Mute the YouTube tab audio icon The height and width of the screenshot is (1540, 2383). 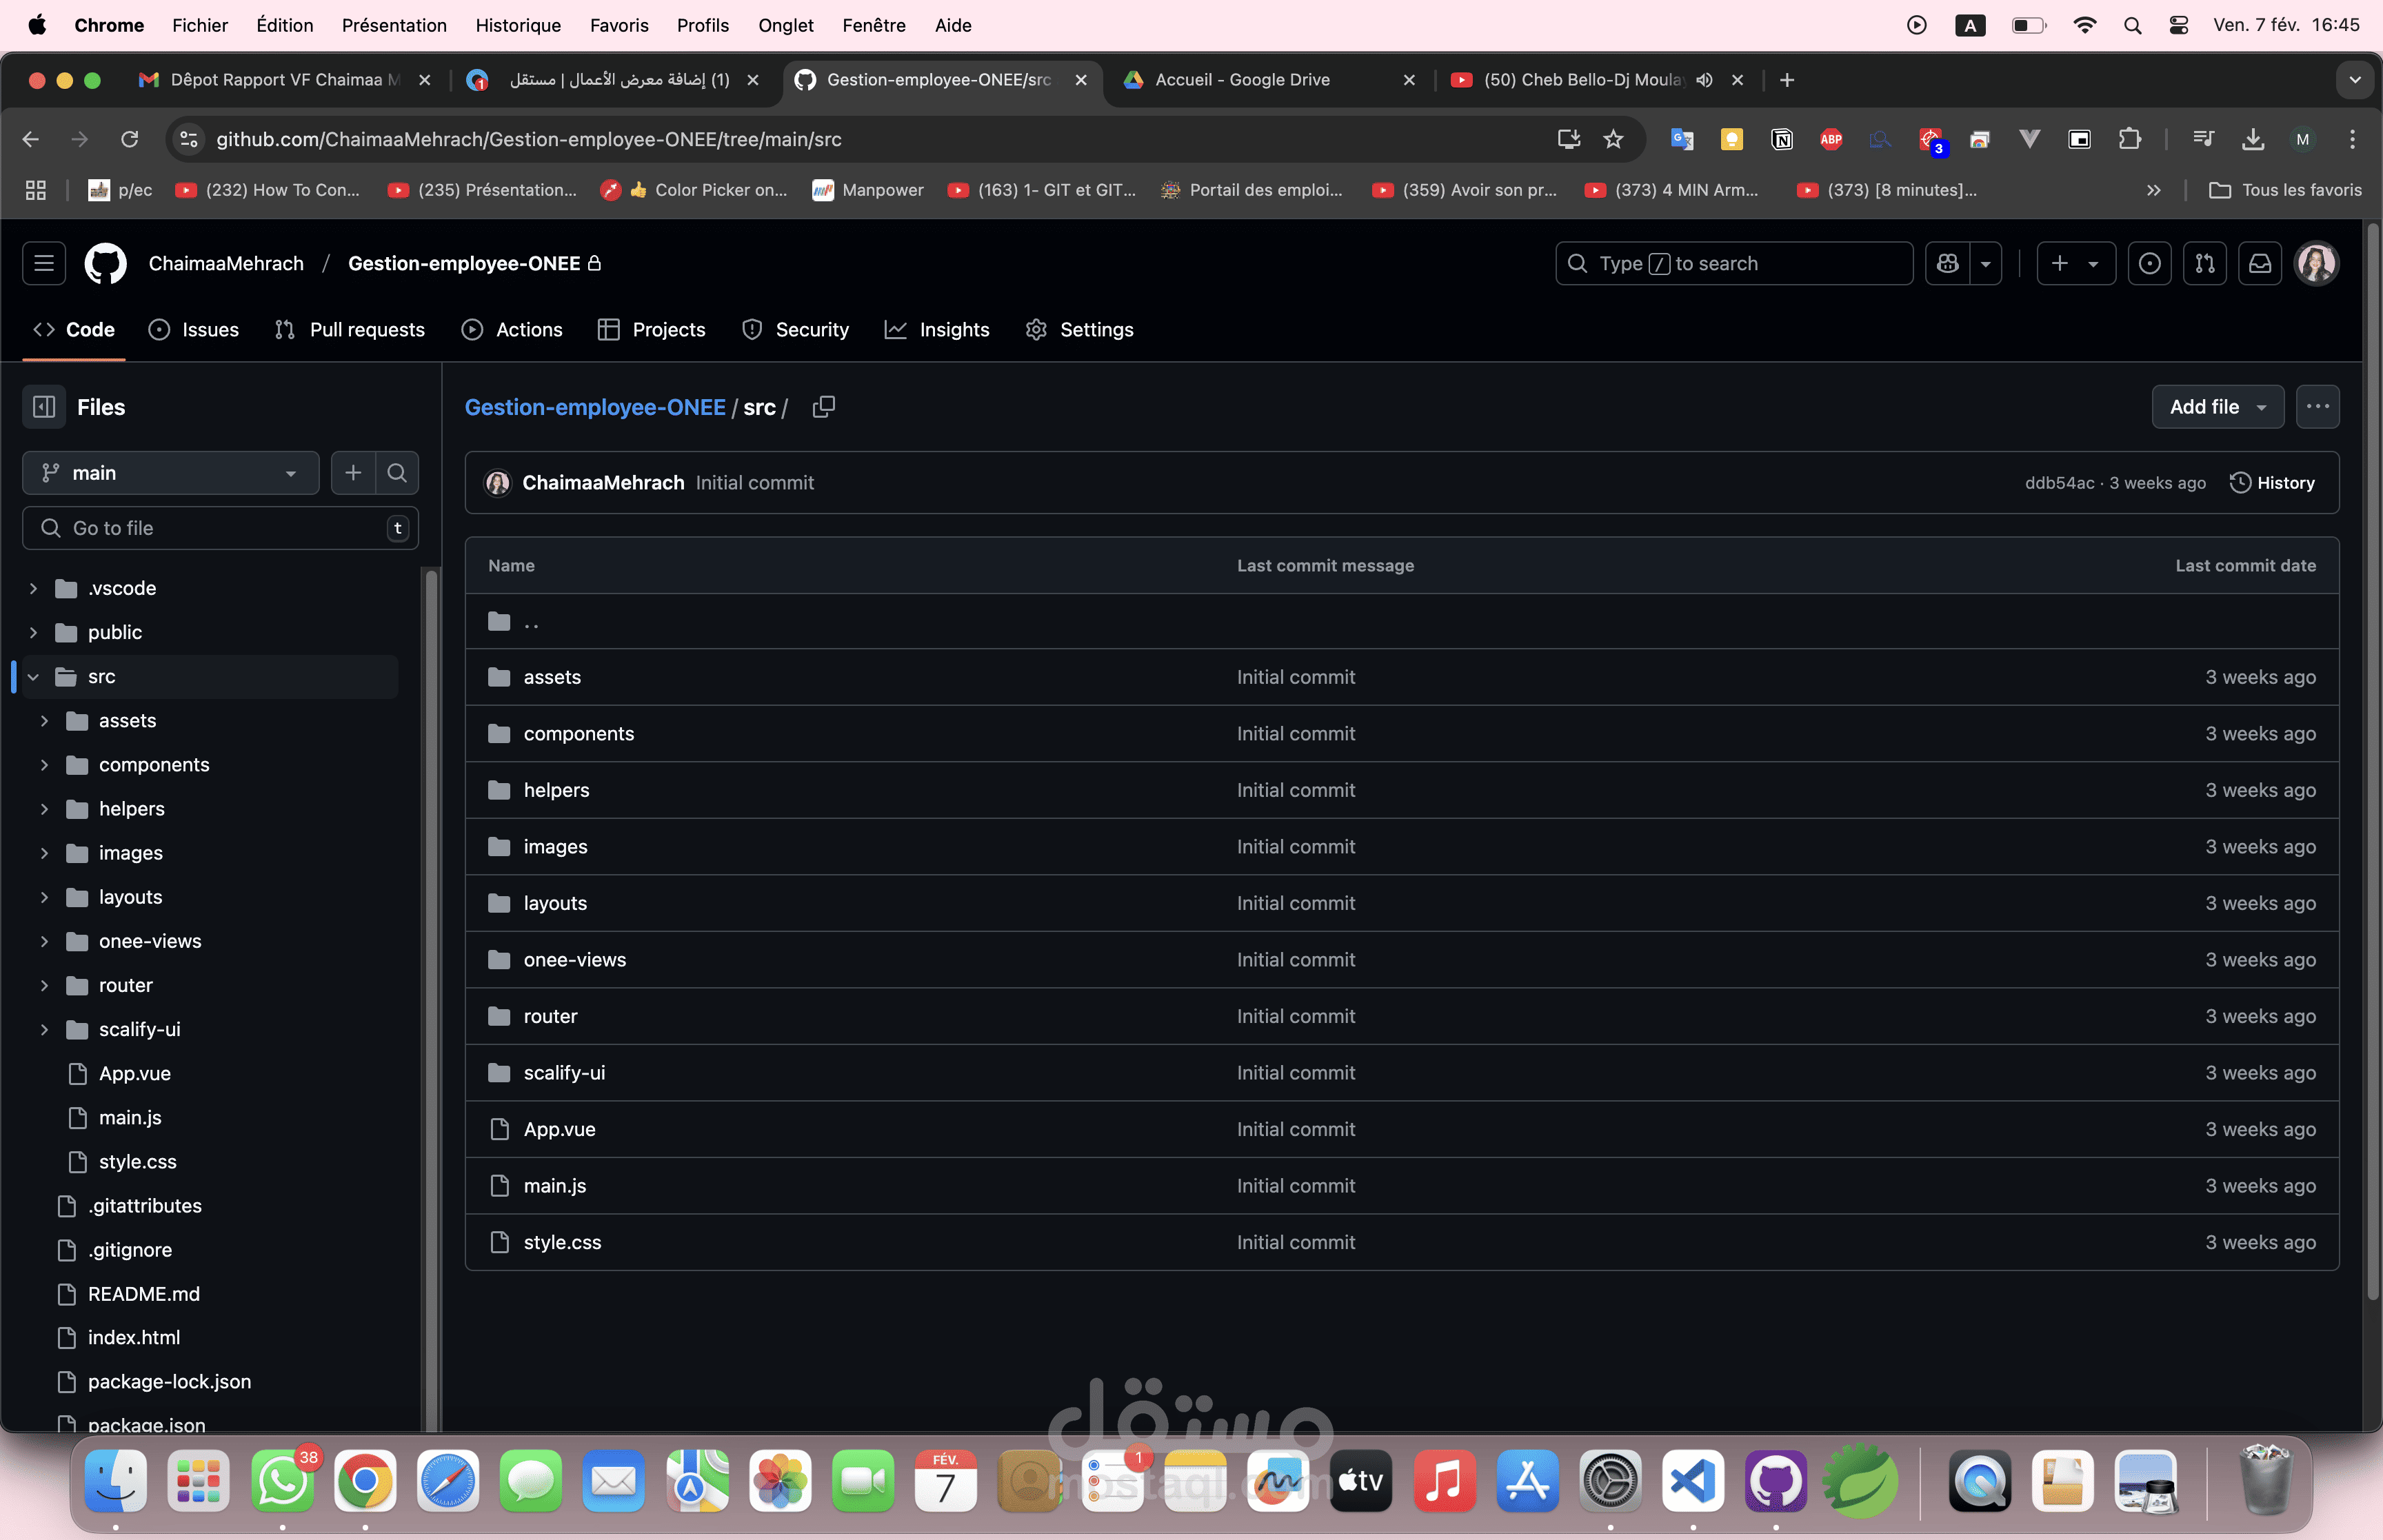[x=1704, y=80]
